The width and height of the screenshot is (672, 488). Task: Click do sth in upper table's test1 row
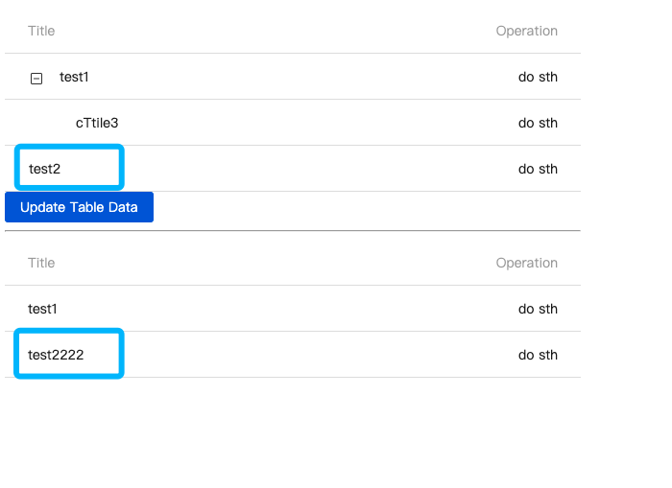pos(538,77)
